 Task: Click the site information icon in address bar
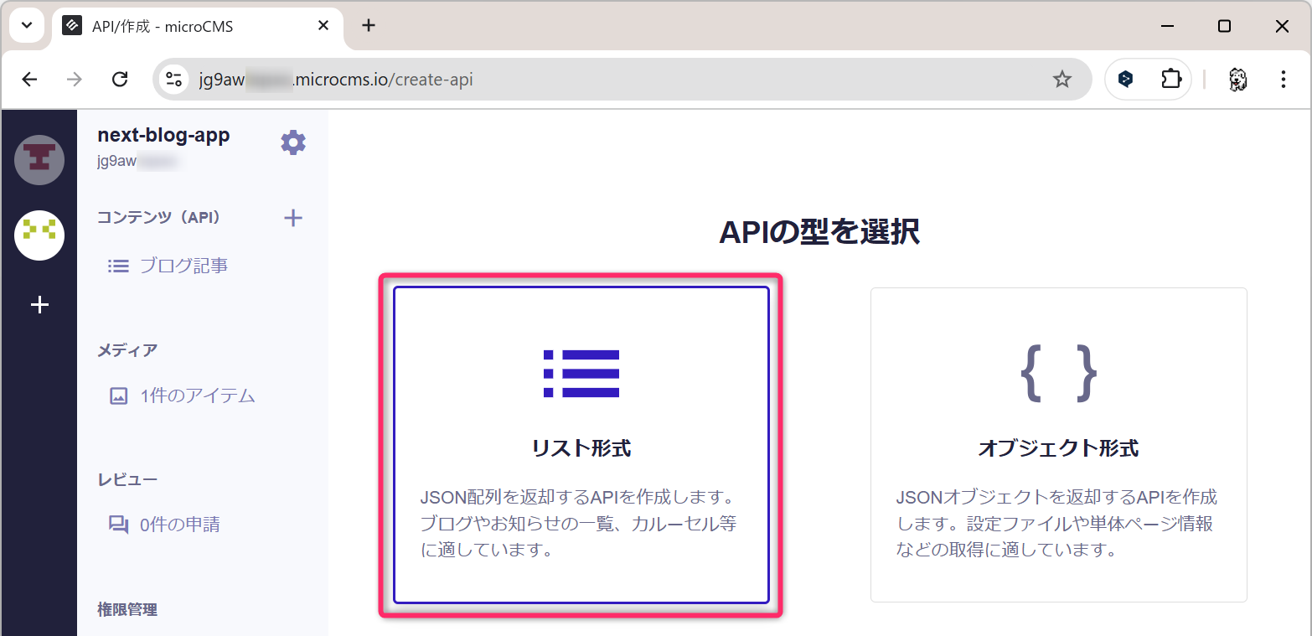[174, 80]
